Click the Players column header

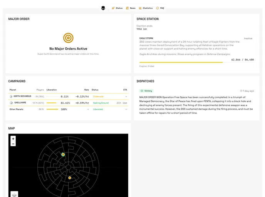coord(40,90)
